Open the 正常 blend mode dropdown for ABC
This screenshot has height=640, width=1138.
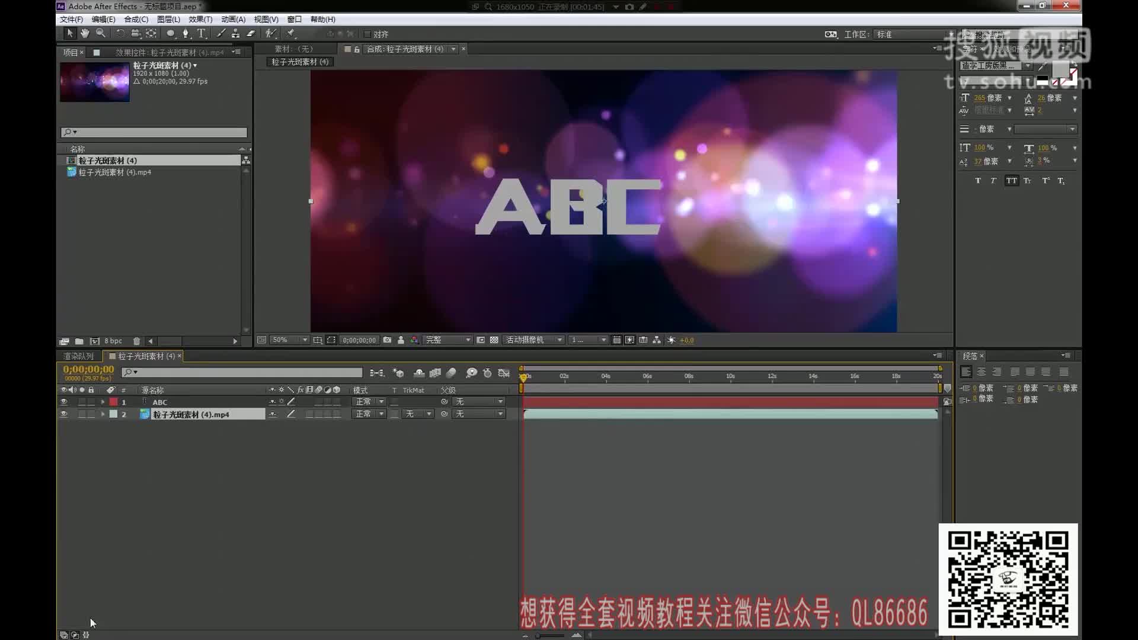(x=369, y=401)
